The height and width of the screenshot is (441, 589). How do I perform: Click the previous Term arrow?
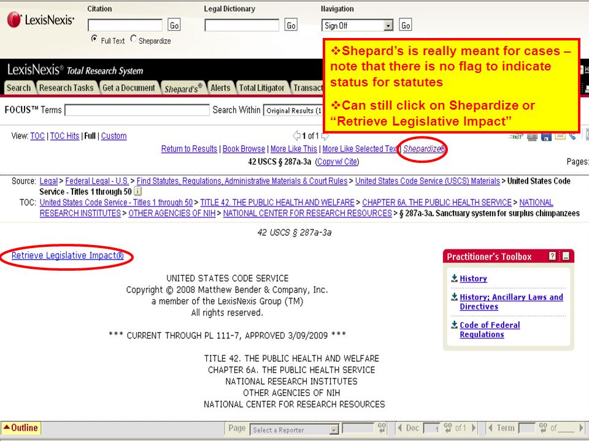point(490,428)
